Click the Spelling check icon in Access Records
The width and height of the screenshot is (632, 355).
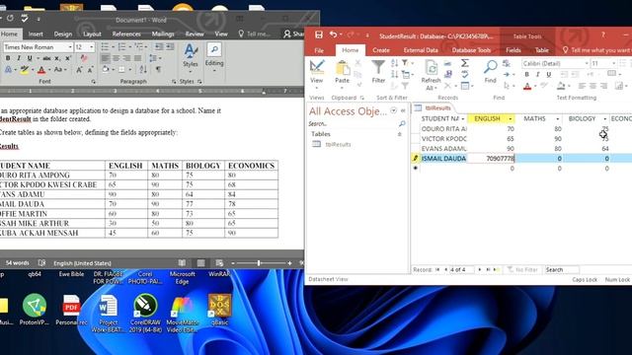(465, 75)
